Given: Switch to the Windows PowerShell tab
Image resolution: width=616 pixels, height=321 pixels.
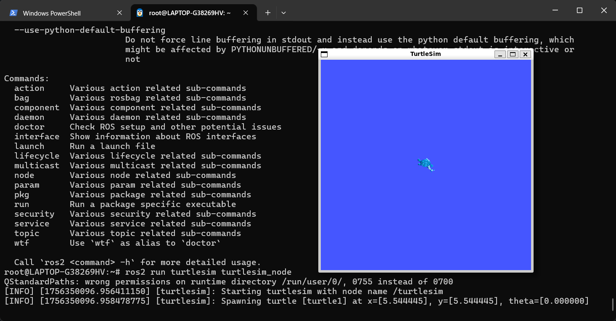Looking at the screenshot, I should click(51, 13).
